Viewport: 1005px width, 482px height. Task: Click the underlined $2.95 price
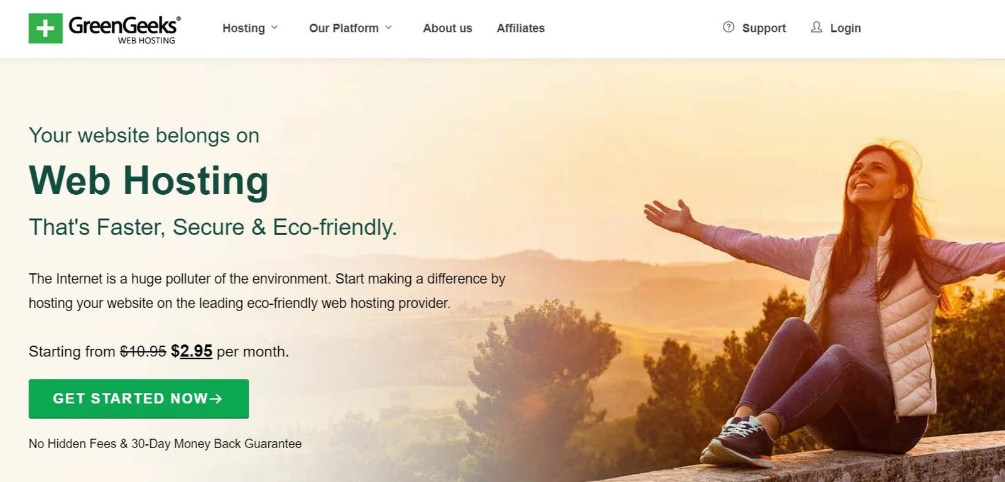[192, 351]
